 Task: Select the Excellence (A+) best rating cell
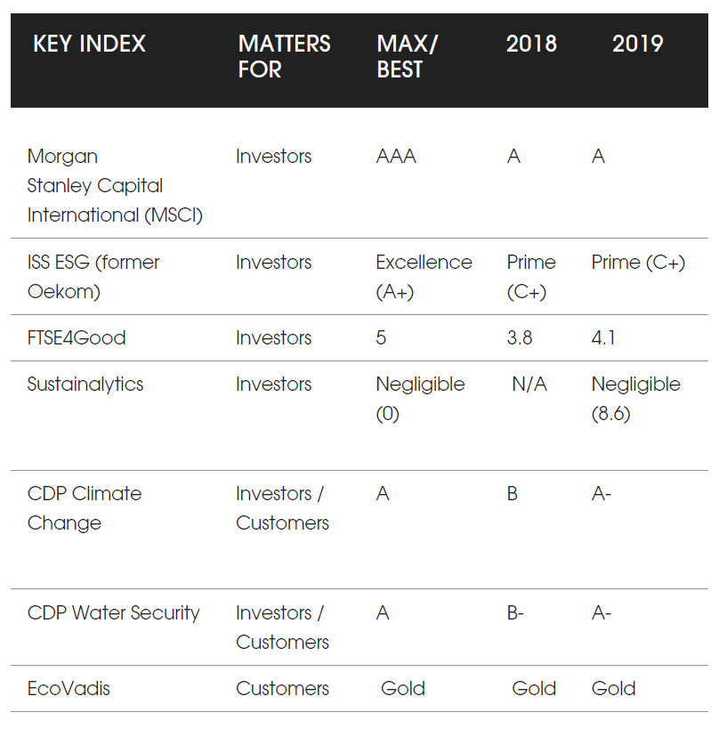[424, 277]
